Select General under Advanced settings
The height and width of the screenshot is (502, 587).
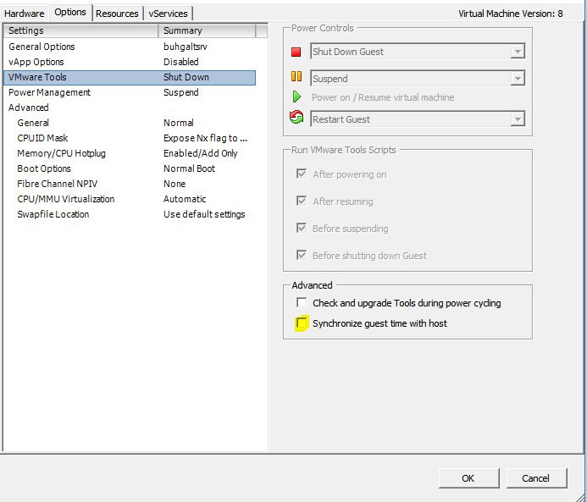(130, 123)
